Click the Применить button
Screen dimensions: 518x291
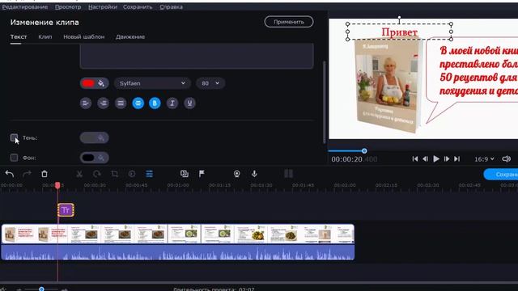[289, 22]
